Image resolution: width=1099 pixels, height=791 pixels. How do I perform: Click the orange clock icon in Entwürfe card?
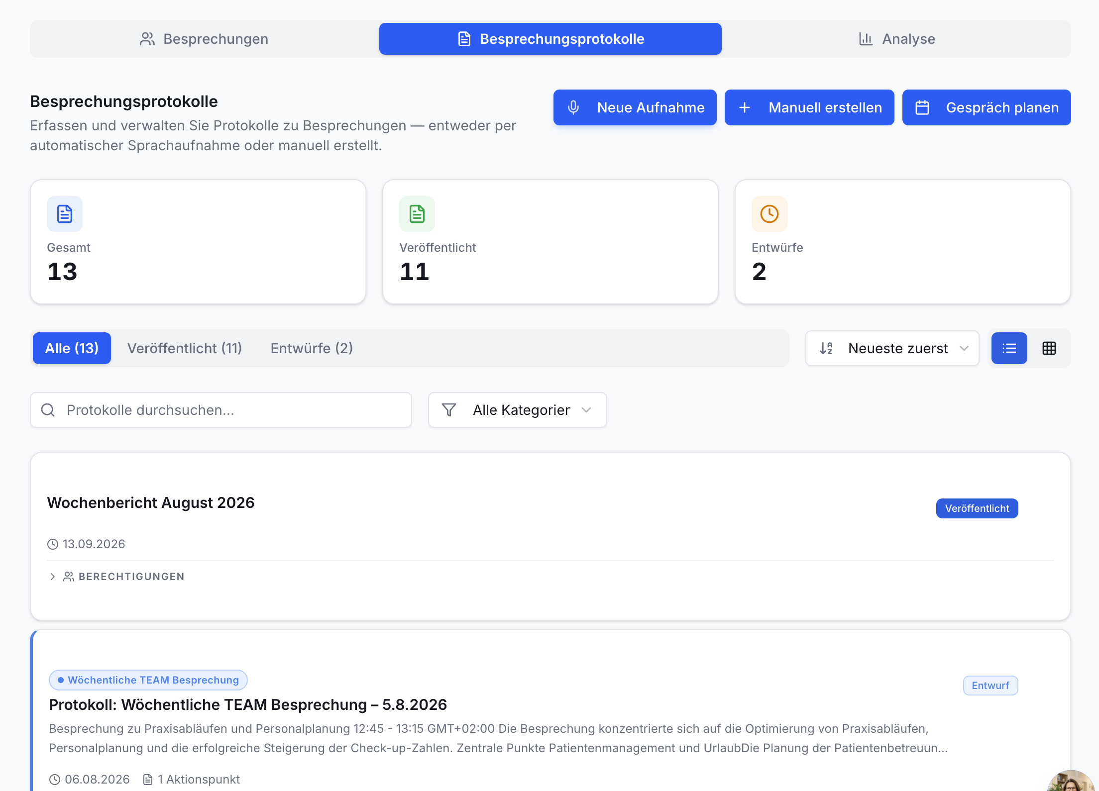click(769, 214)
